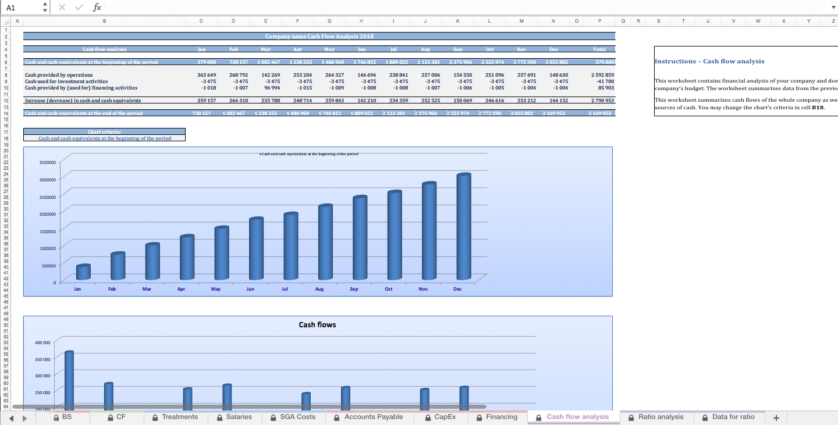Open the Salaries sheet tab

234,417
